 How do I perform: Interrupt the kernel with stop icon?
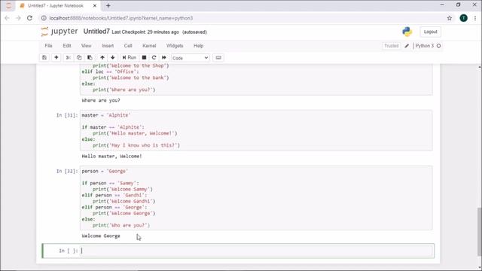144,57
